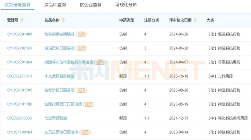Open record CYHS2202161
Screen dimensions: 251x140
click(20, 48)
